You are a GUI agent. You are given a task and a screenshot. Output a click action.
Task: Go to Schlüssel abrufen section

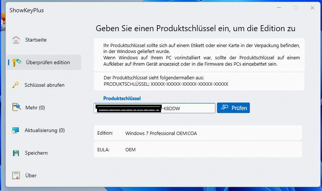(44, 85)
